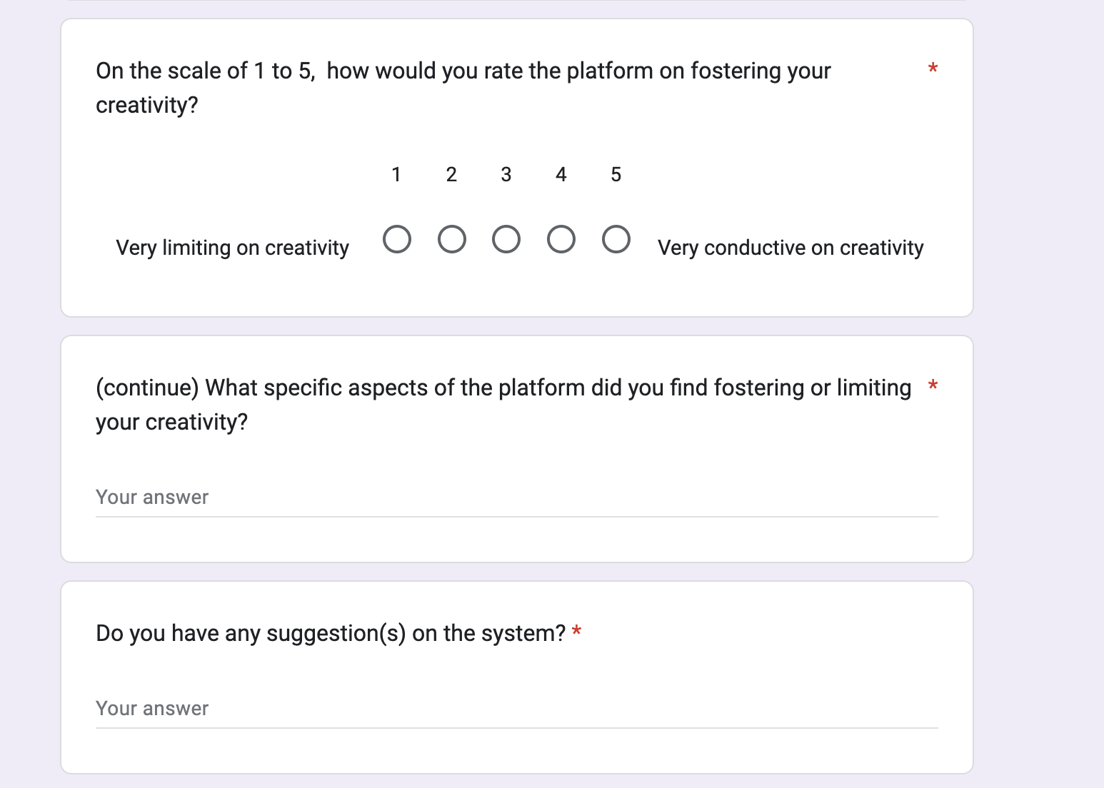
Task: Click the required asterisk on the specific aspects question
Action: pos(933,386)
